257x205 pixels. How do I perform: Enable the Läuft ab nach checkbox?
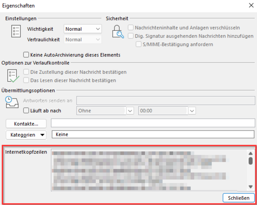[x=26, y=111]
